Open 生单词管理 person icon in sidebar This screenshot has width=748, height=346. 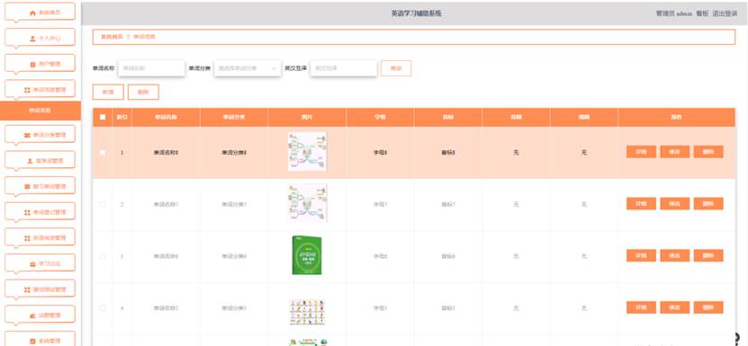(x=30, y=161)
